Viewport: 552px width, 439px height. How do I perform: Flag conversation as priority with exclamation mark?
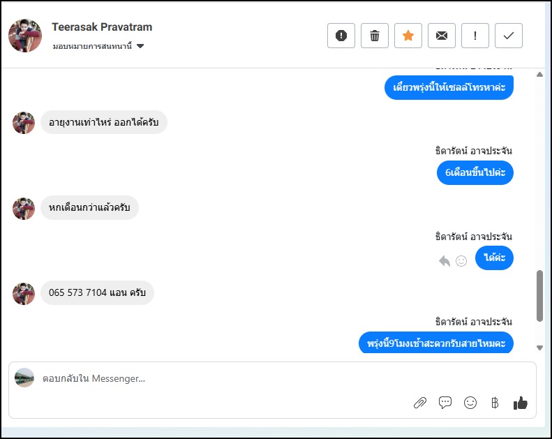point(475,36)
